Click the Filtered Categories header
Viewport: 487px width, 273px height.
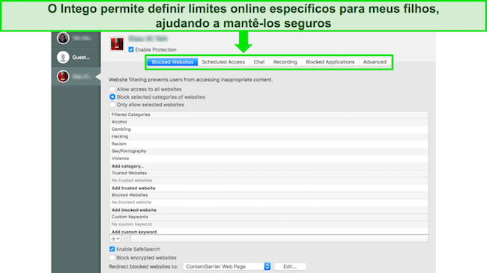click(269, 114)
